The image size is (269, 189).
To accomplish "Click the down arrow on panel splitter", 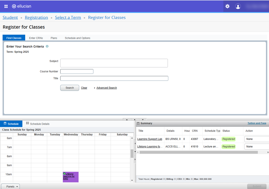I will 143,120.
